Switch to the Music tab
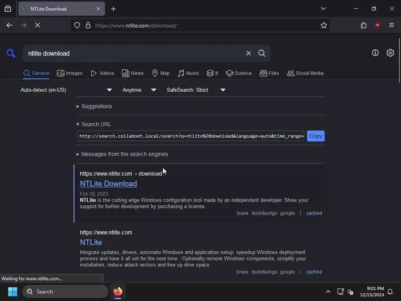This screenshot has height=301, width=401. (188, 73)
